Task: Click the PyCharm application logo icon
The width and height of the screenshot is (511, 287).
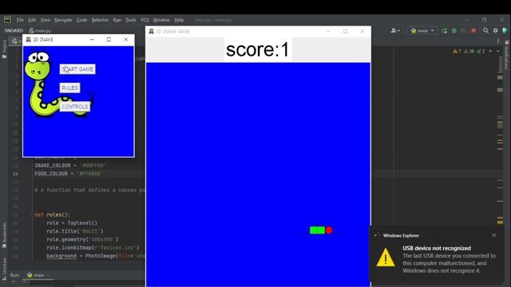Action: click(7, 19)
